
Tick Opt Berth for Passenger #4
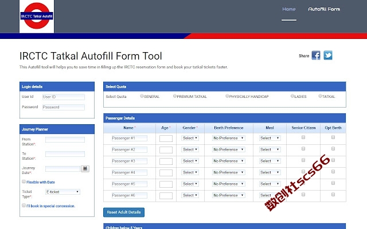click(x=333, y=172)
